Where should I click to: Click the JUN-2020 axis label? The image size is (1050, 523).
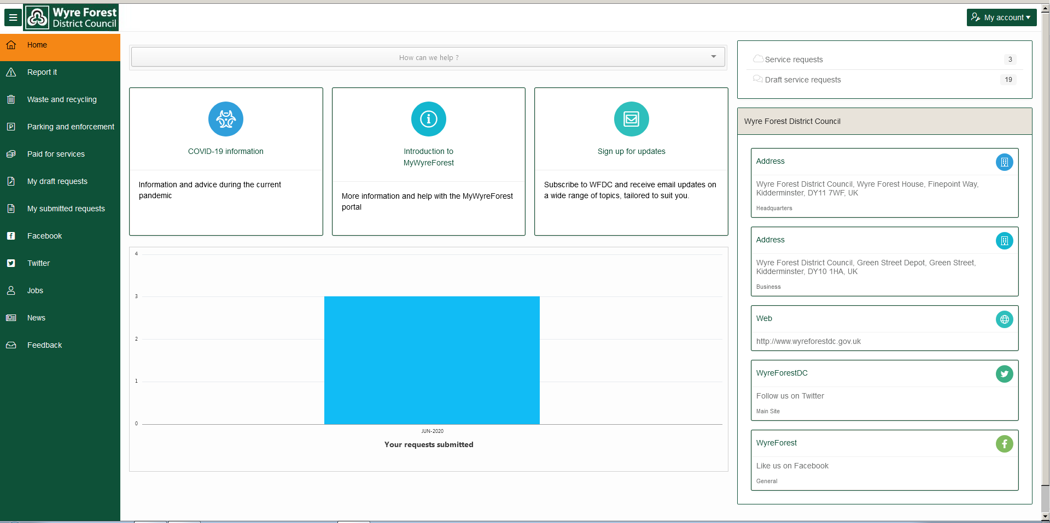point(432,431)
